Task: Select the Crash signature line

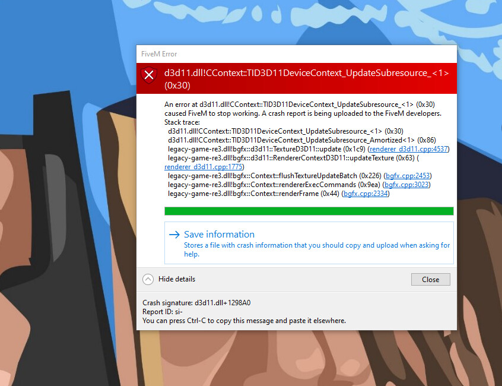Action: coord(196,302)
